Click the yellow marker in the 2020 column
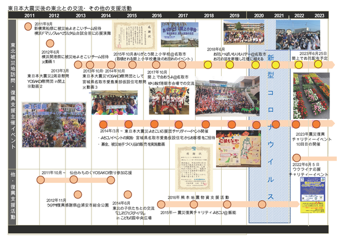This screenshot has height=239, width=337. pos(255,65)
